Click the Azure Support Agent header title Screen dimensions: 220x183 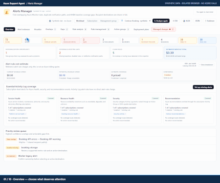click(14, 3)
